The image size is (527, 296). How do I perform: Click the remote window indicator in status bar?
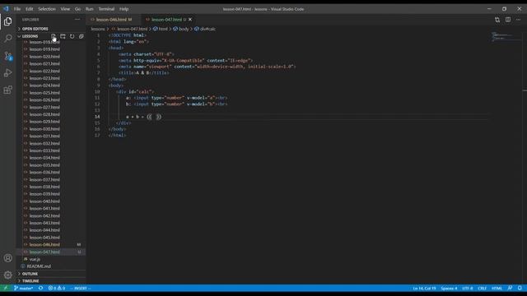(6, 288)
